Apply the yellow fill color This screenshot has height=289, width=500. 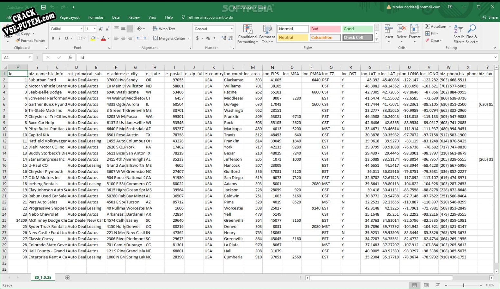(93, 38)
